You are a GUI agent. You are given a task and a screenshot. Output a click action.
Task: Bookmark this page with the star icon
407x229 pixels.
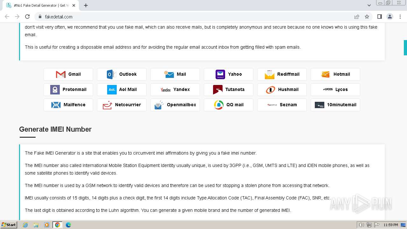[x=367, y=17]
